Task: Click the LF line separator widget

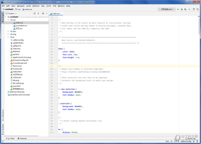Action: (171, 141)
